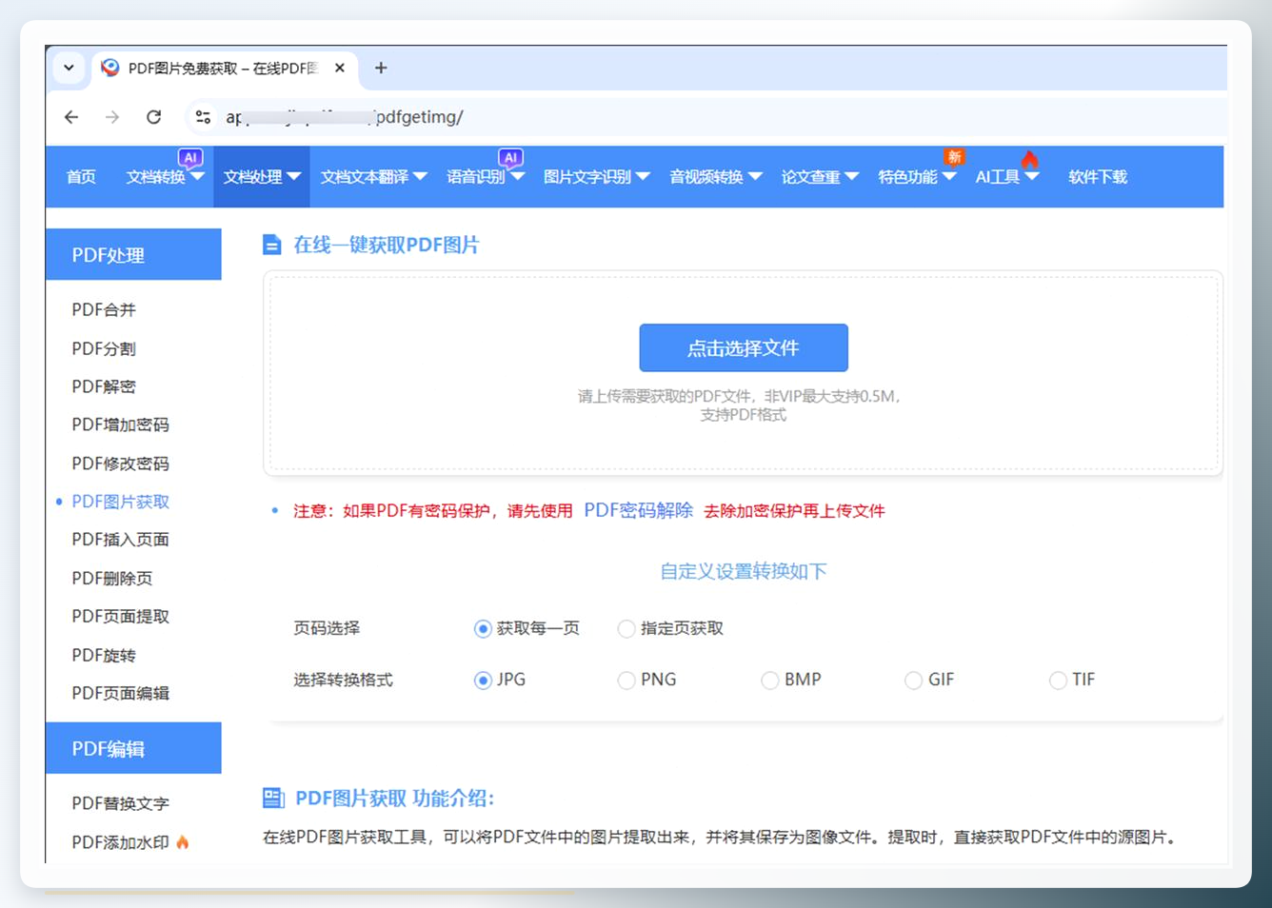Choose BMP as the conversion format
Image resolution: width=1272 pixels, height=908 pixels.
(769, 681)
